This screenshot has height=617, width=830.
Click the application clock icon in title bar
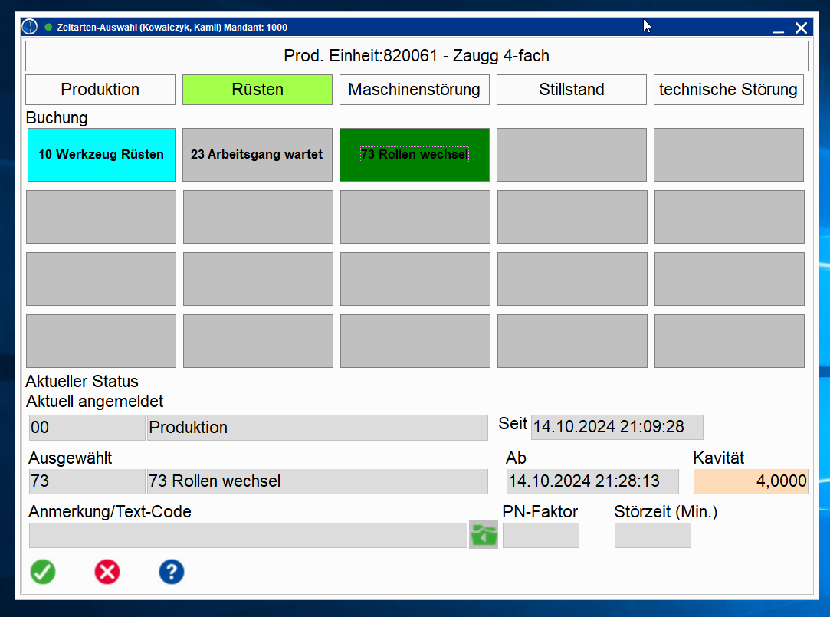29,28
